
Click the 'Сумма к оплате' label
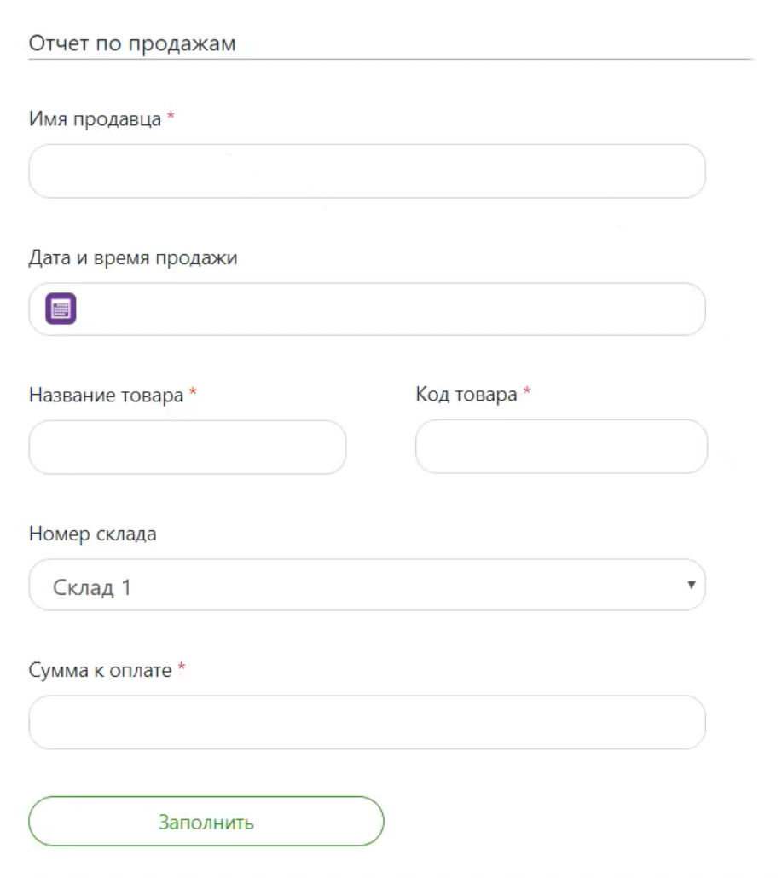101,672
